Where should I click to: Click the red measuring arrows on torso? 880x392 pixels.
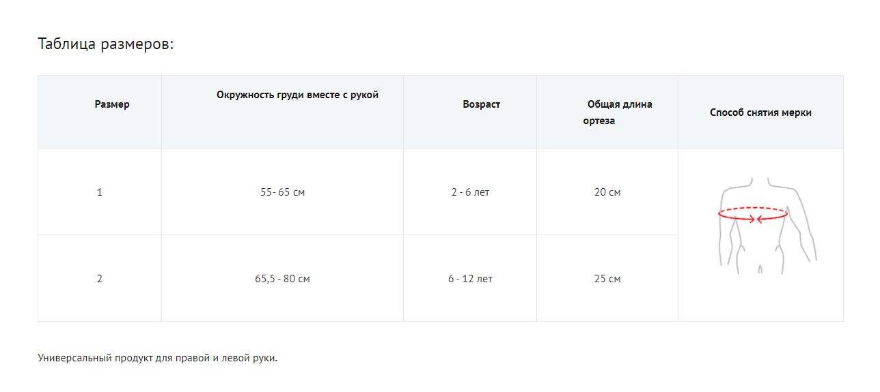(x=754, y=219)
